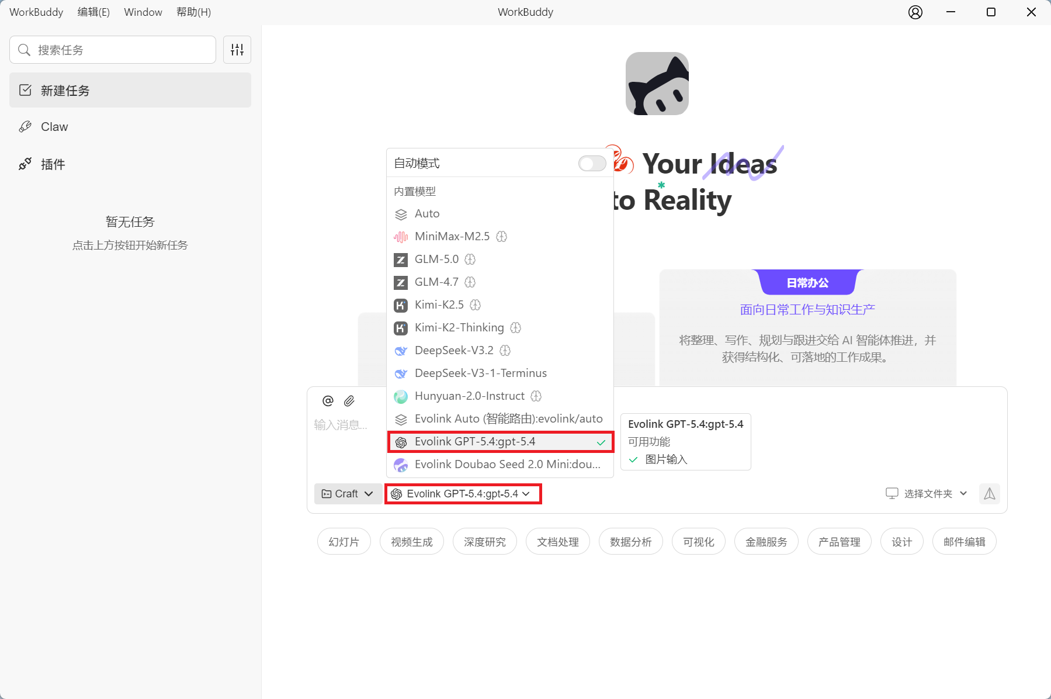Click the brain icon next to Hunyuan-2.0-Instruct

(536, 396)
